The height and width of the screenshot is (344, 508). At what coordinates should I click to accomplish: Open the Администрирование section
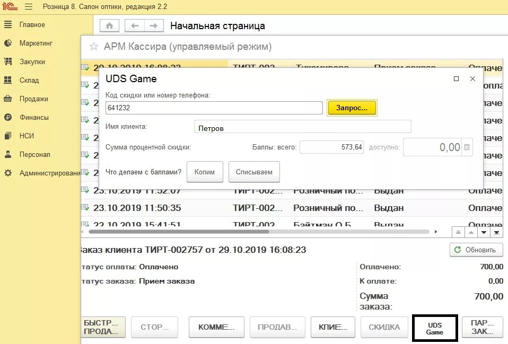50,173
